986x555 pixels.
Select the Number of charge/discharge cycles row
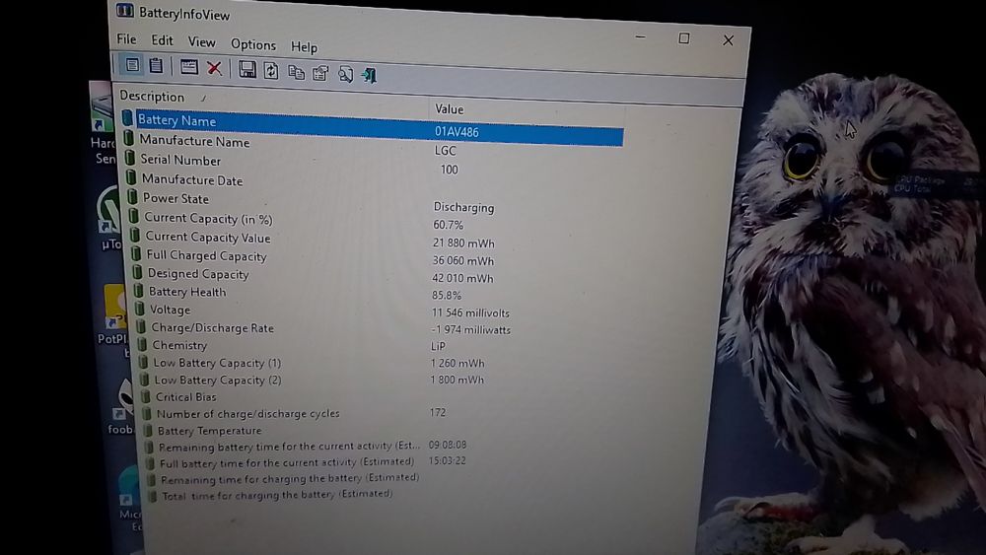click(x=383, y=414)
